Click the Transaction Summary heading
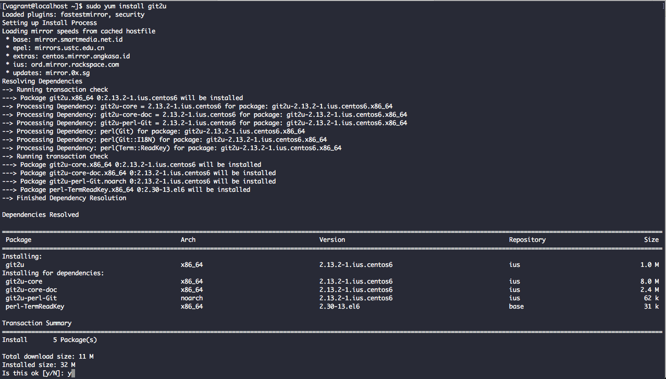The height and width of the screenshot is (379, 666). [x=35, y=323]
